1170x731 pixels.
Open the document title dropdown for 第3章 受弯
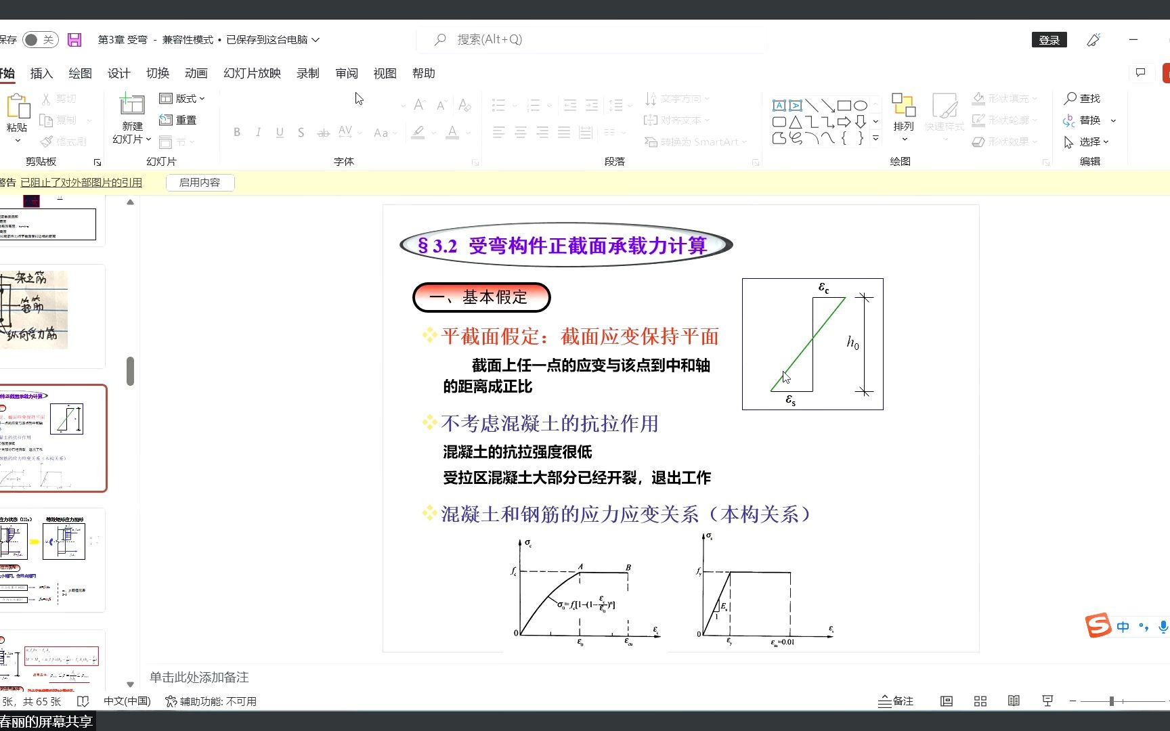[x=316, y=40]
